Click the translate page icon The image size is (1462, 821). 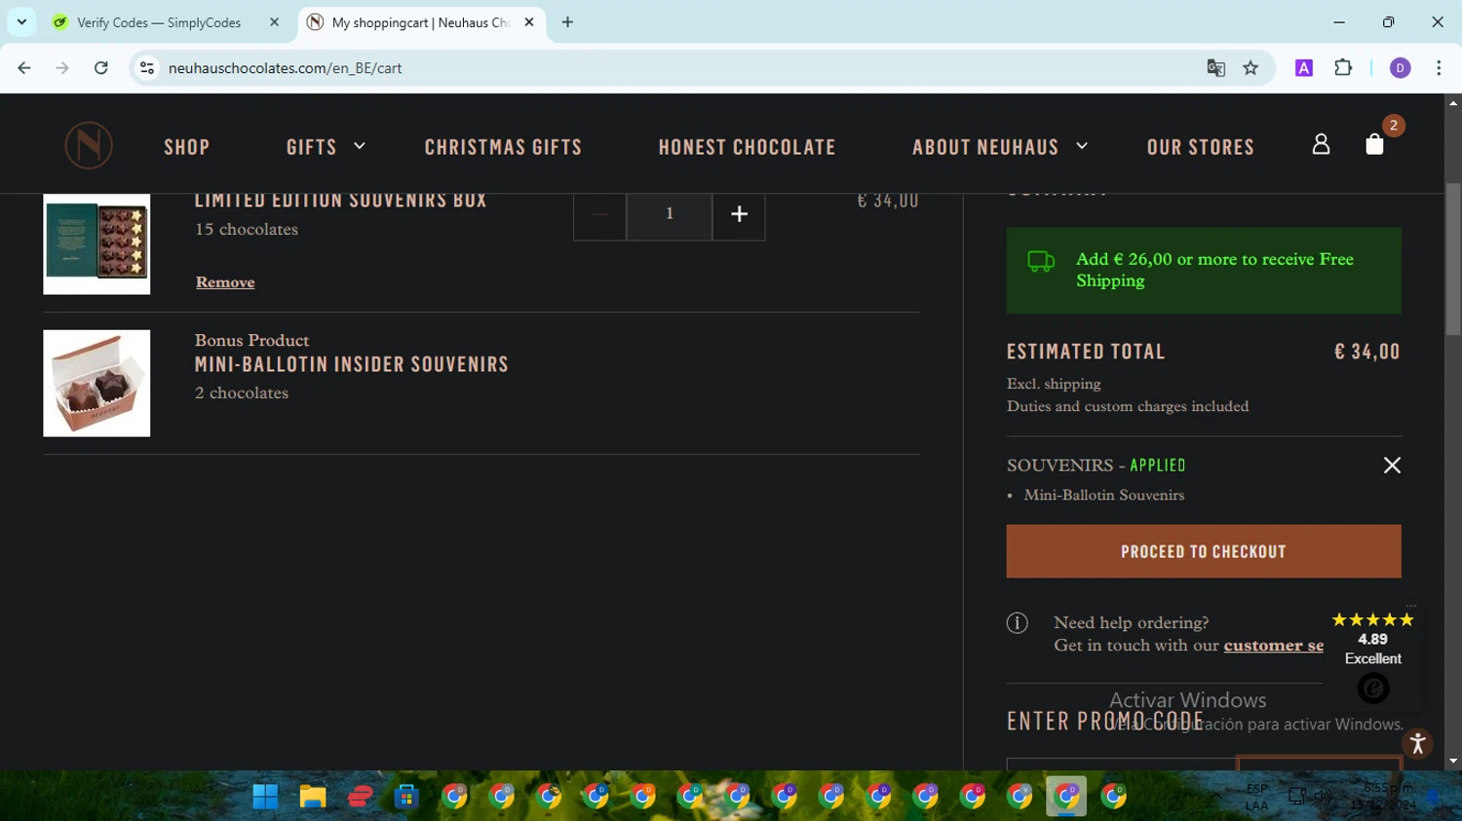pos(1215,68)
